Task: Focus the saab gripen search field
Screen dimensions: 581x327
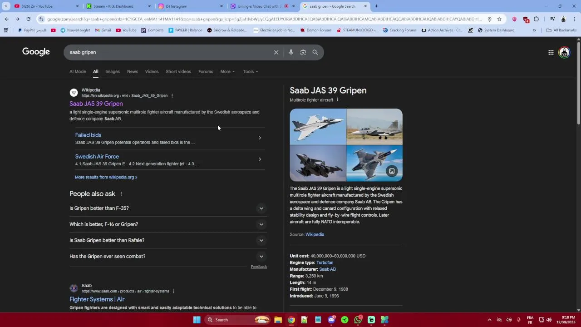Action: (x=168, y=52)
